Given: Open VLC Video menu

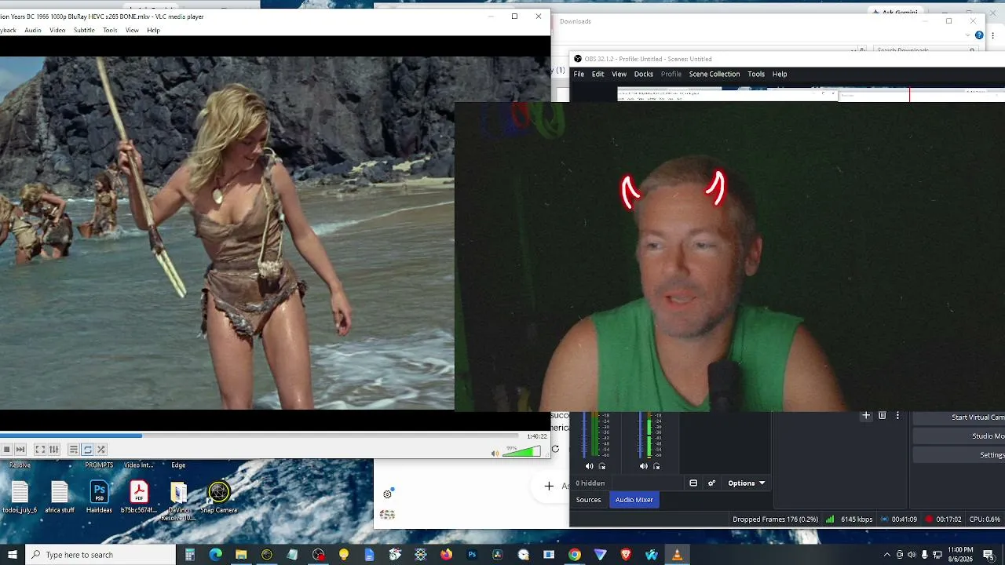Looking at the screenshot, I should 57,31.
